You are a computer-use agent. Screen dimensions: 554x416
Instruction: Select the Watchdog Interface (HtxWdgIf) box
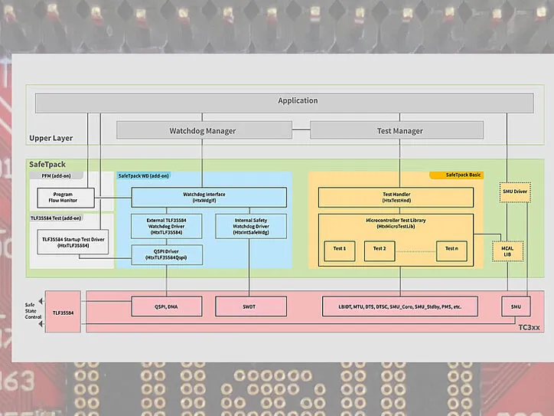pos(209,198)
